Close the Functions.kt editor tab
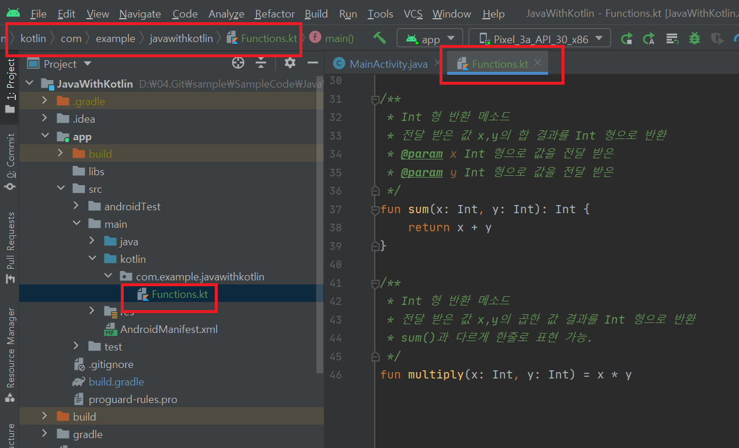The height and width of the screenshot is (448, 739). [x=538, y=62]
